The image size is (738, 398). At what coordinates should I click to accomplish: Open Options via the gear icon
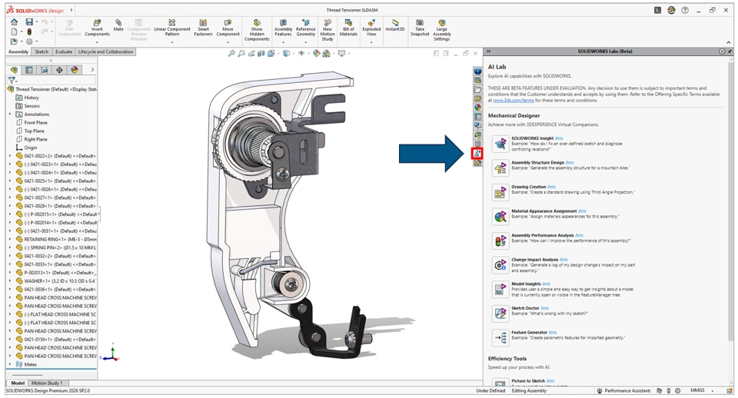(x=29, y=41)
